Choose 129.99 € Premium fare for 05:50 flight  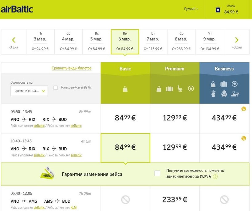pyautogui.click(x=175, y=118)
